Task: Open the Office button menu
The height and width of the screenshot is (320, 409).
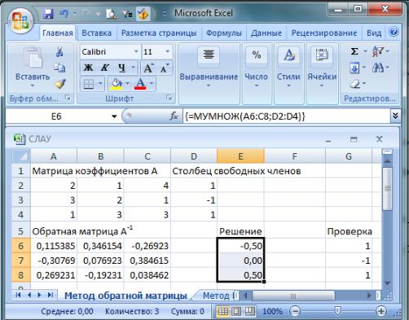Action: pos(20,21)
